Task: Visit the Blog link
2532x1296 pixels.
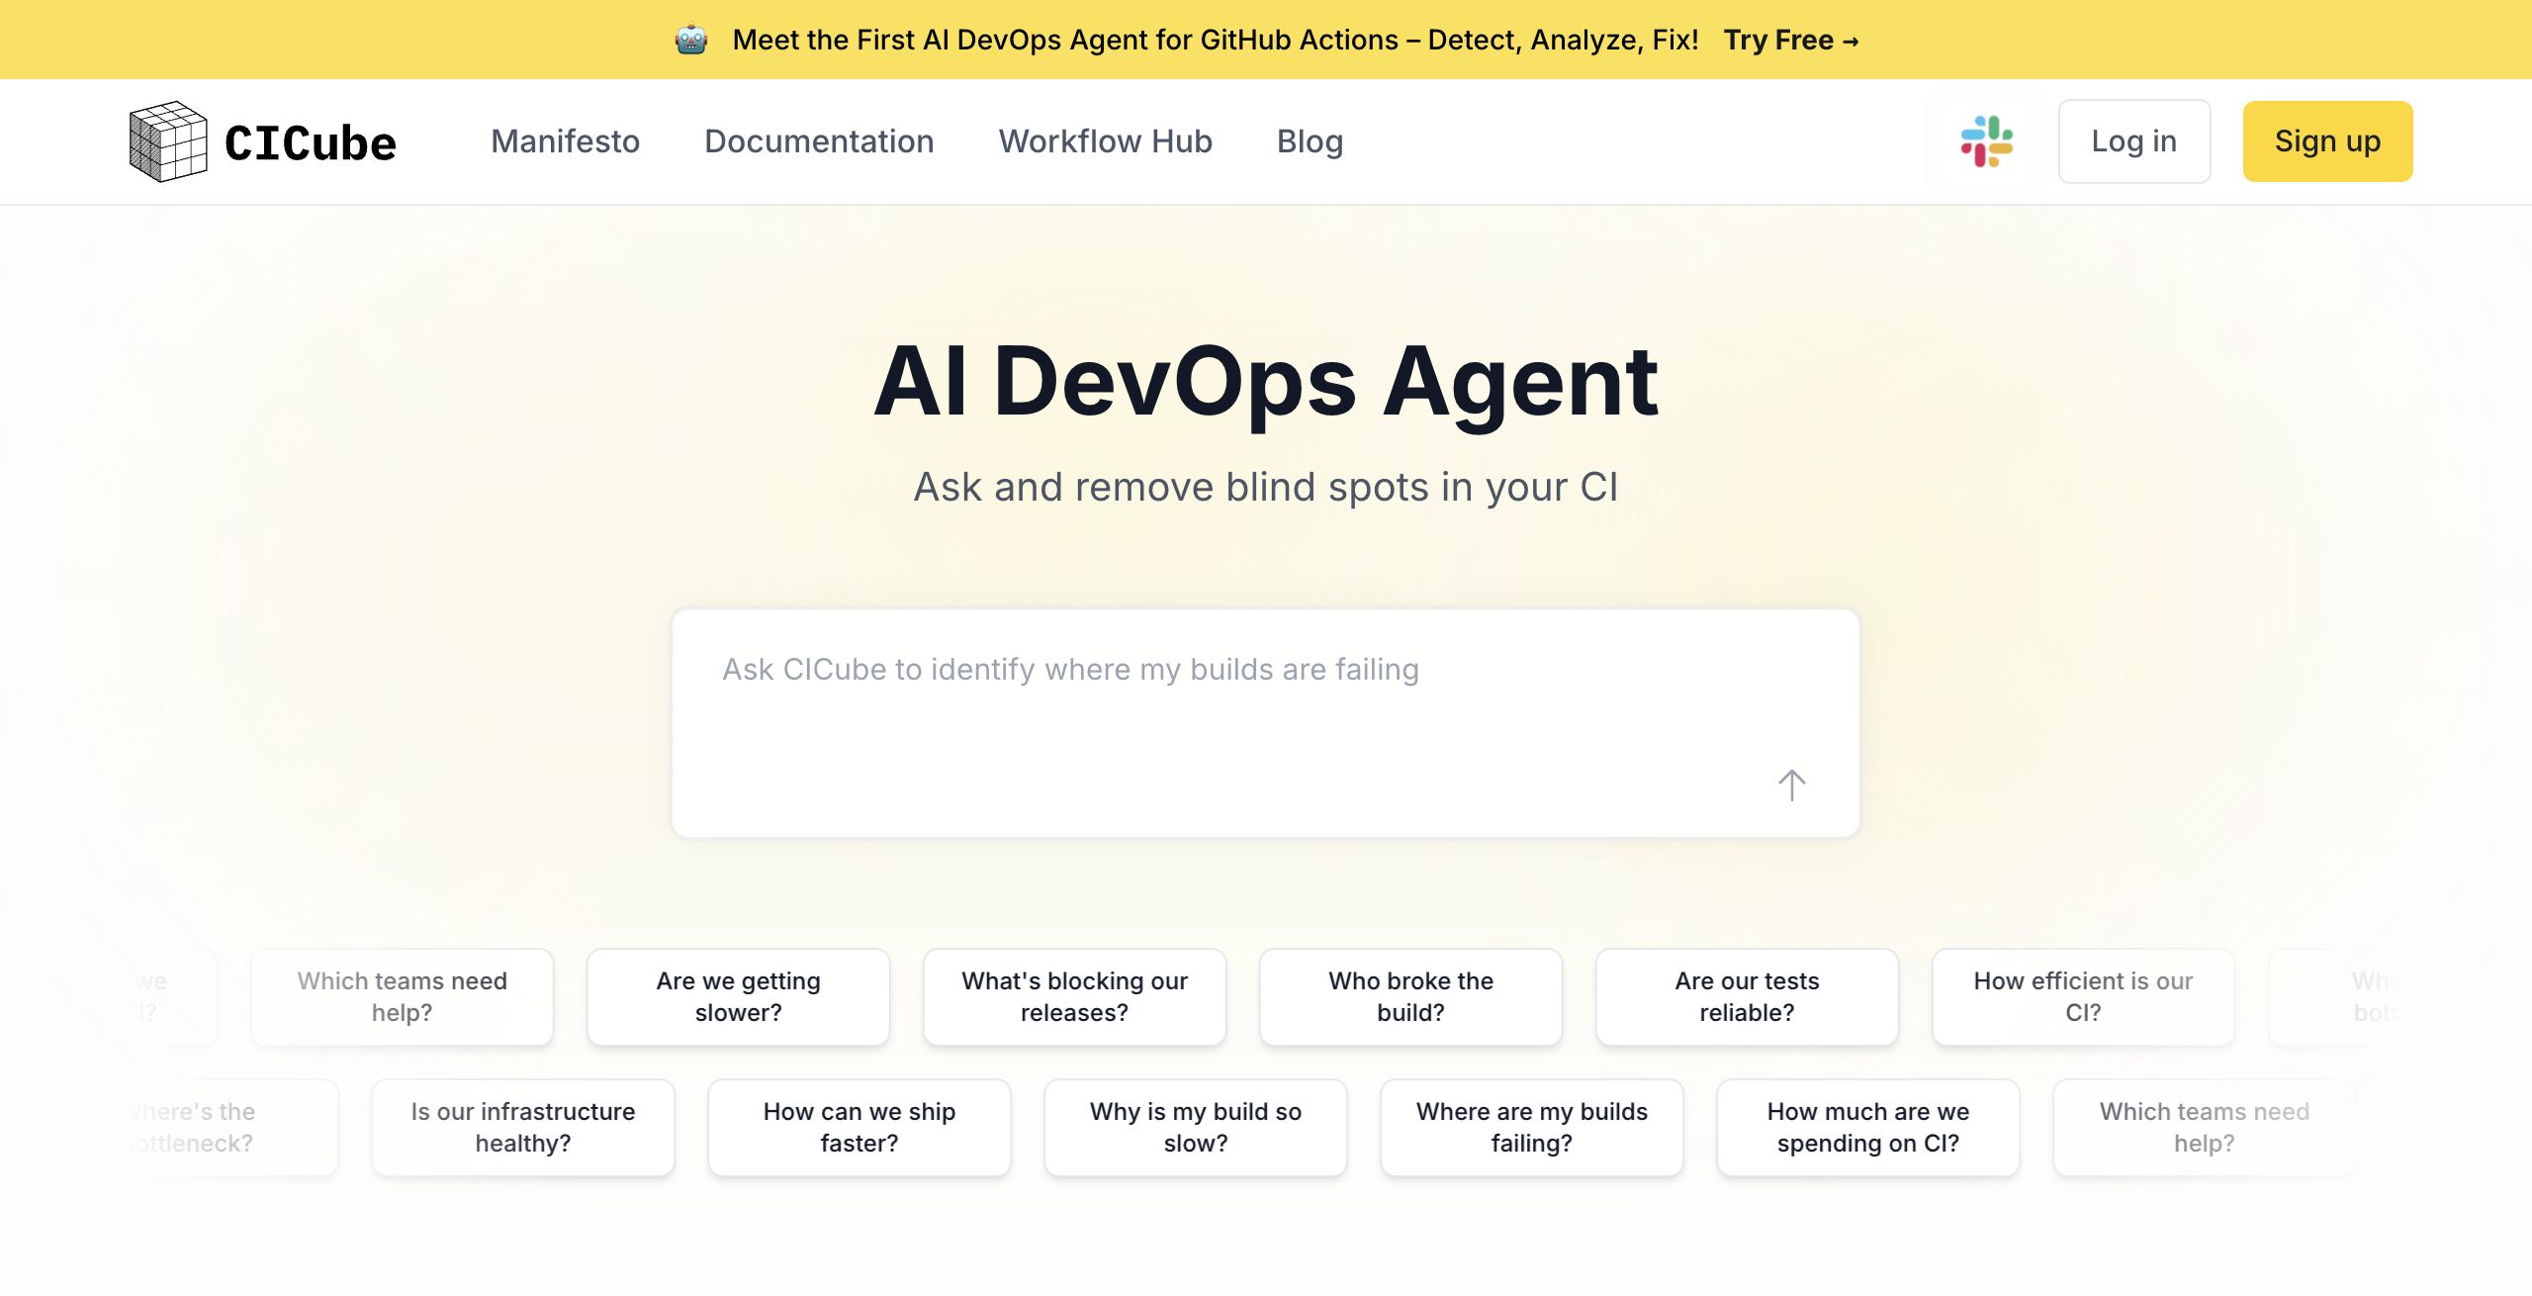Action: pos(1310,141)
